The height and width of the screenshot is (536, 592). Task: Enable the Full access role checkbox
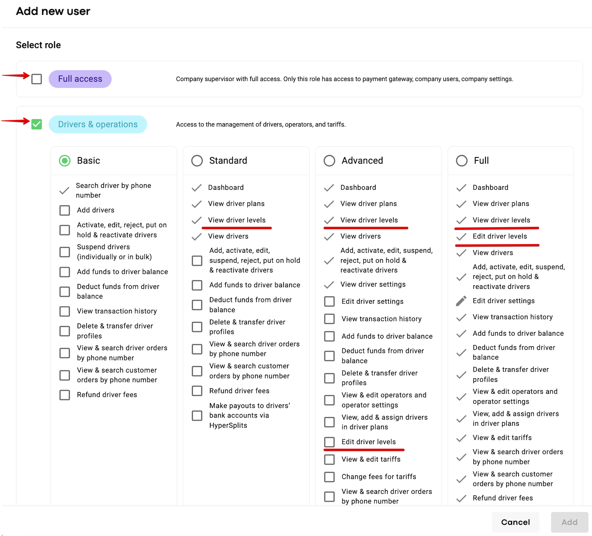[37, 79]
